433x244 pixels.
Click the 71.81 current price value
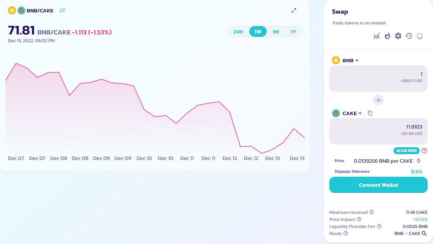[x=21, y=30]
